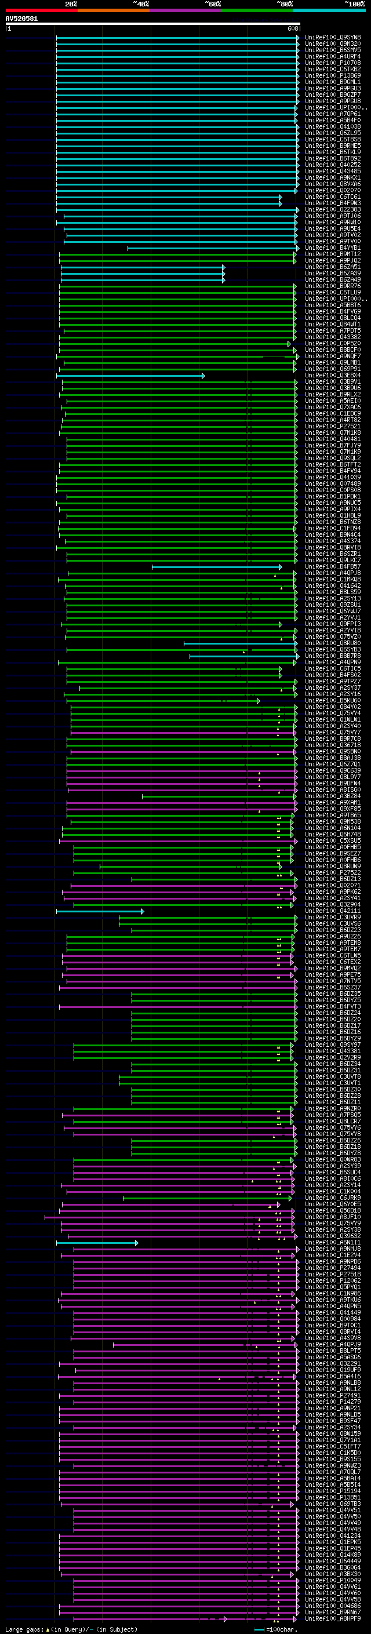Select the UniRef100_Q43485 label
Screen dimensions: 371x1634
click(x=333, y=171)
